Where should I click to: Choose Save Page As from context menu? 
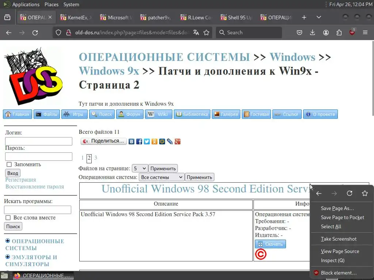click(x=342, y=208)
